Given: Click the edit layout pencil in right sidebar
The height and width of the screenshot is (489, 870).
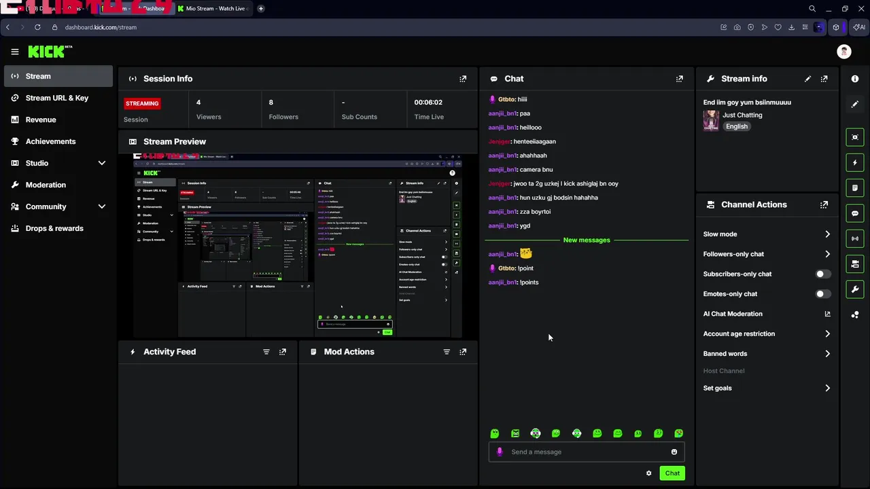Looking at the screenshot, I should point(855,105).
